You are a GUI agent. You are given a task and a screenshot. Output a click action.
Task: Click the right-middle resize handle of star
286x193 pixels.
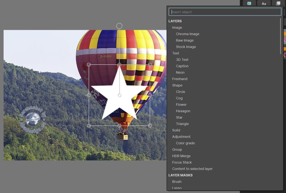point(150,95)
